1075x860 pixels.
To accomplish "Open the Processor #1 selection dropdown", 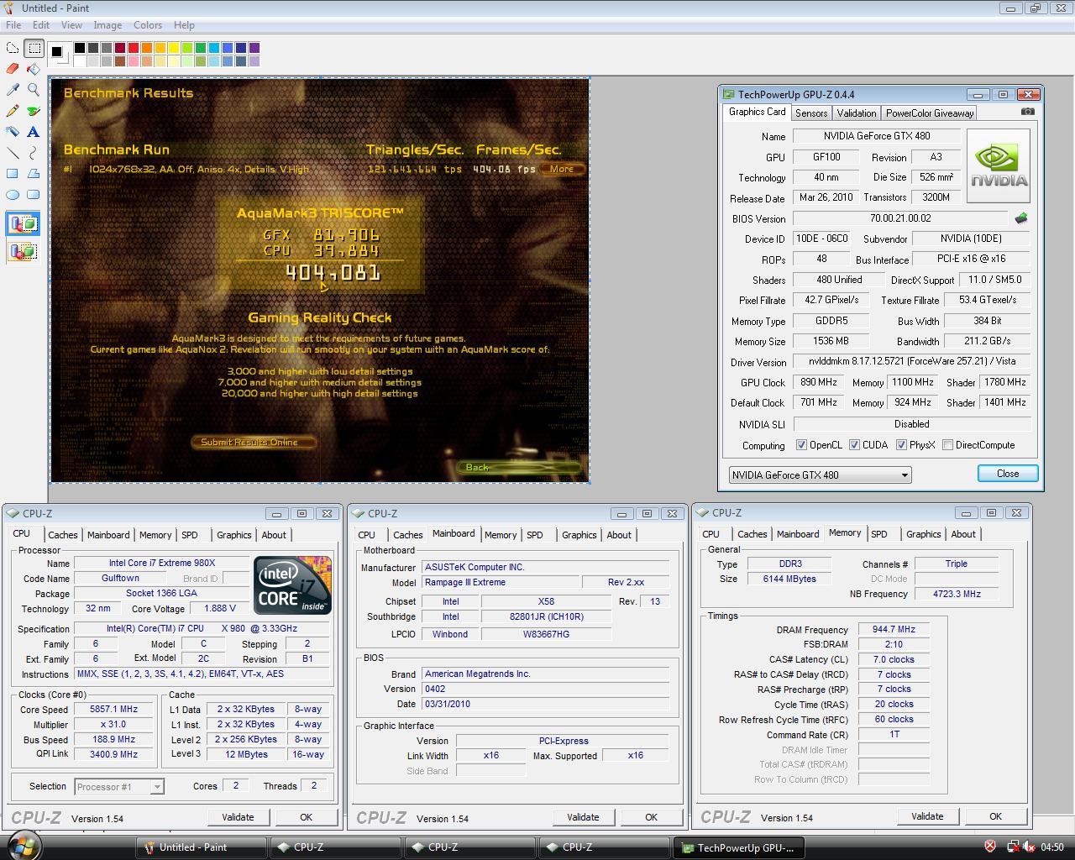I will click(118, 787).
